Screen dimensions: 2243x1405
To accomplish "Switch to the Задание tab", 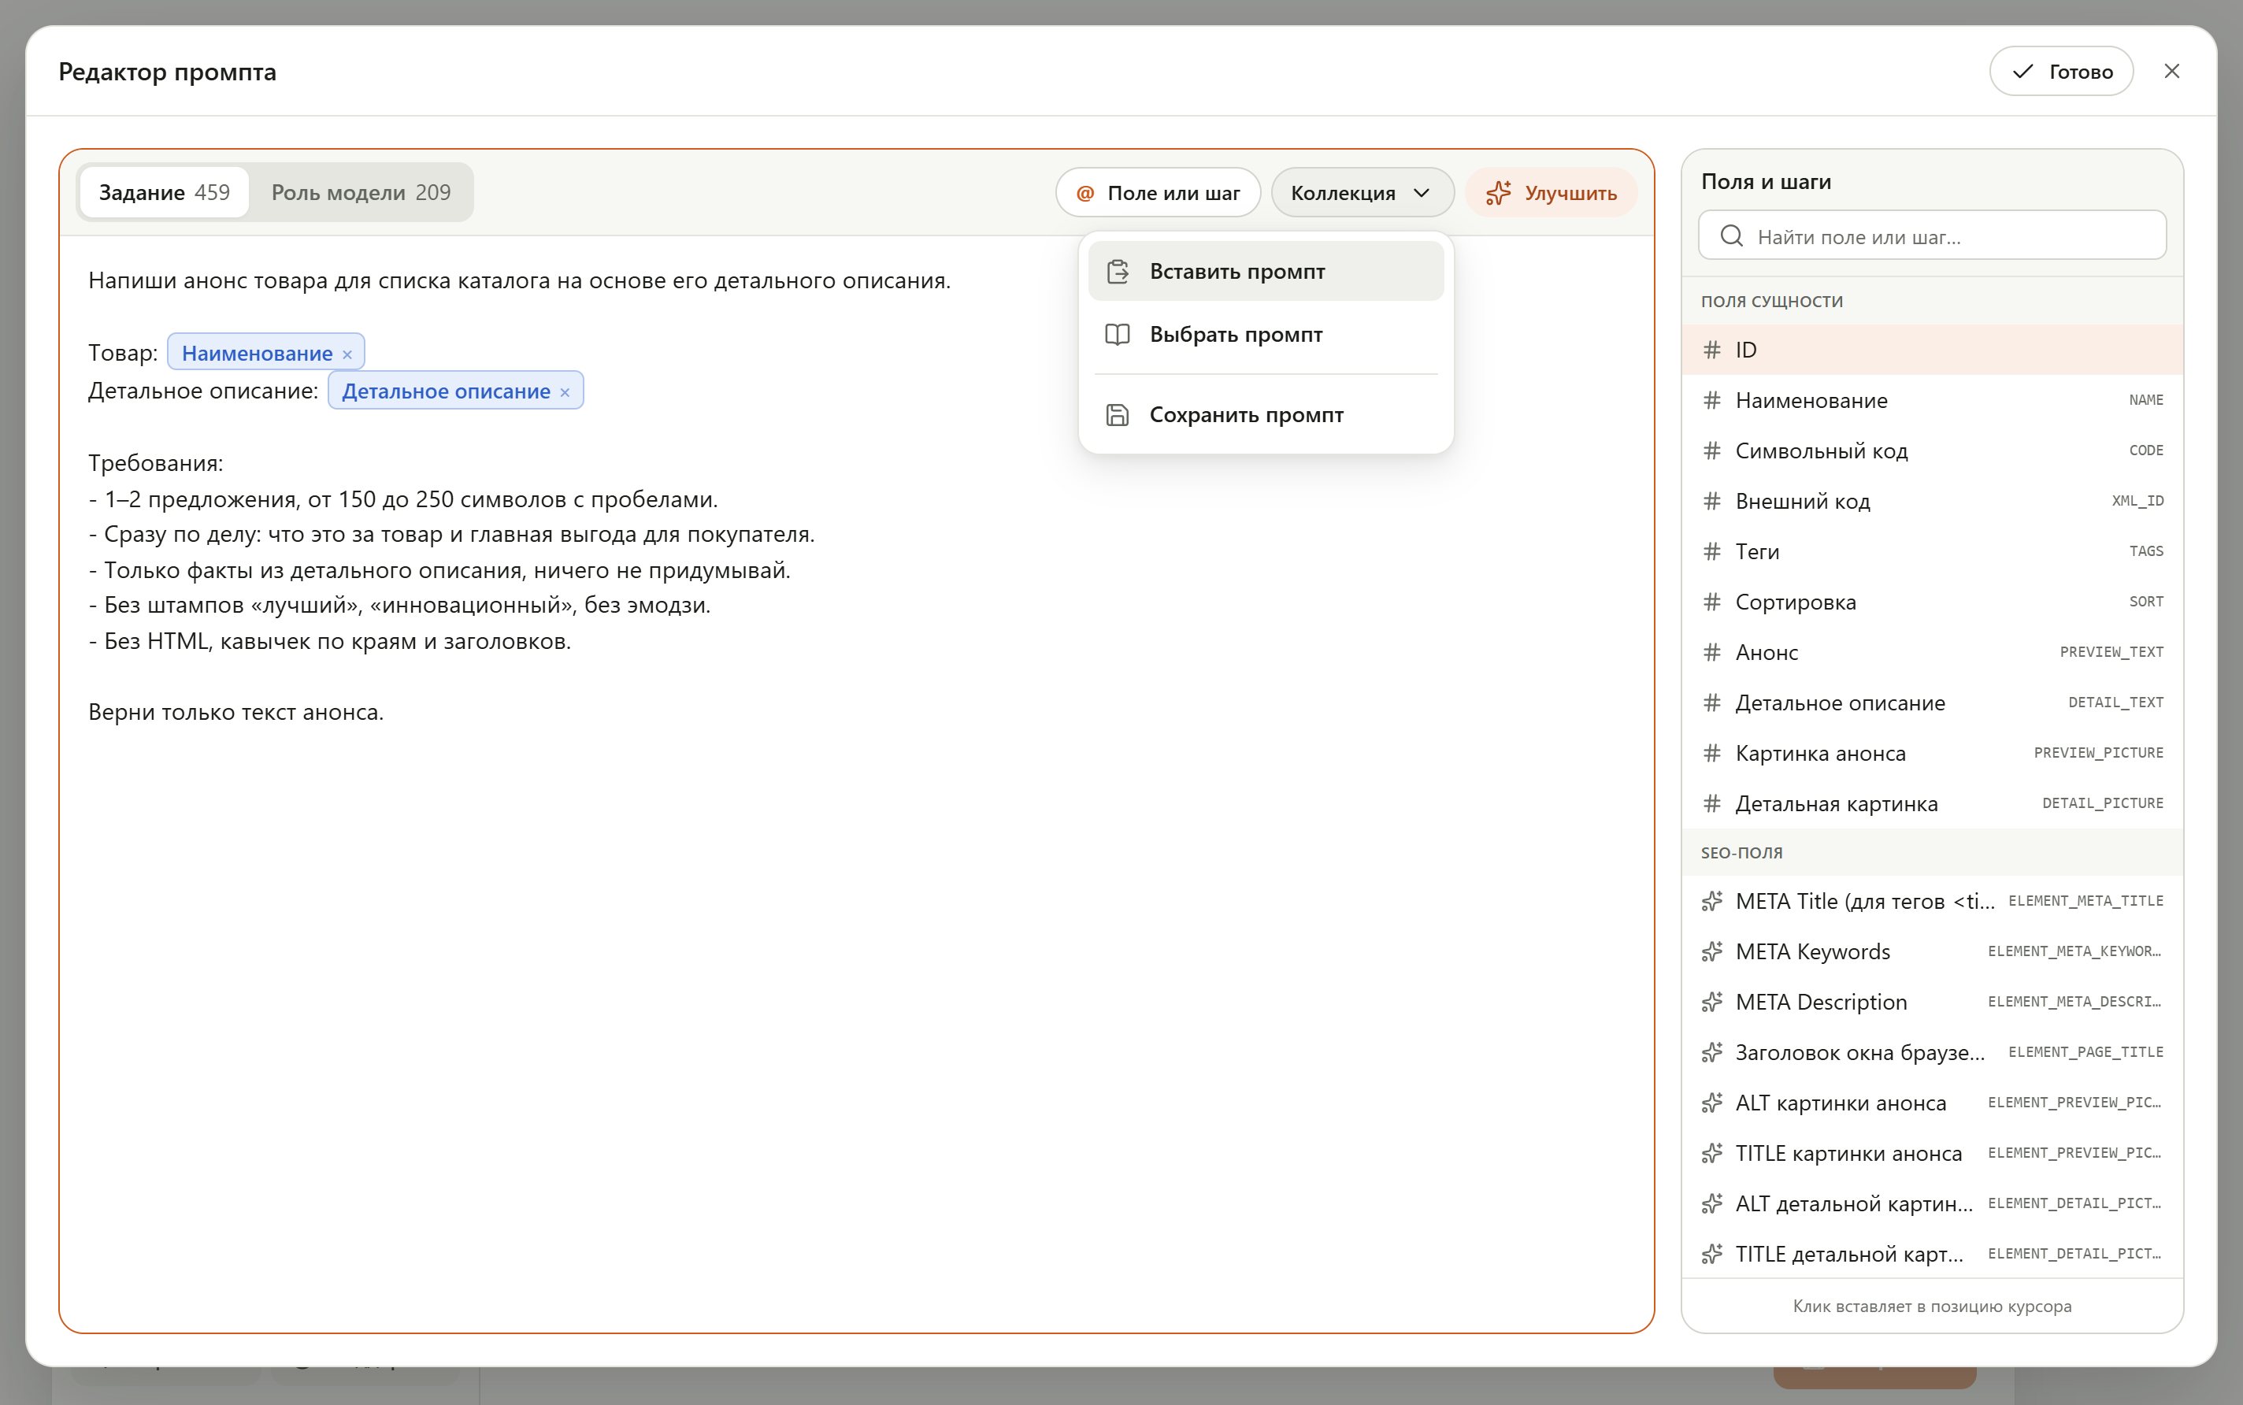I will point(164,192).
